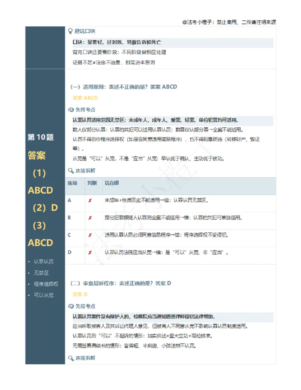Click the explanation 适用认罪认罚必须同意简易程序

point(166,235)
